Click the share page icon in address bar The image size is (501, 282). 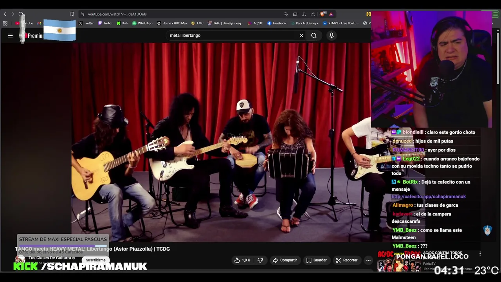pos(313,14)
